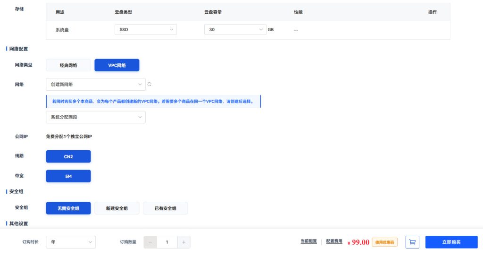Expand 系统分配网段 subnet dropdown
Screen dimensions: 483x258
point(96,117)
